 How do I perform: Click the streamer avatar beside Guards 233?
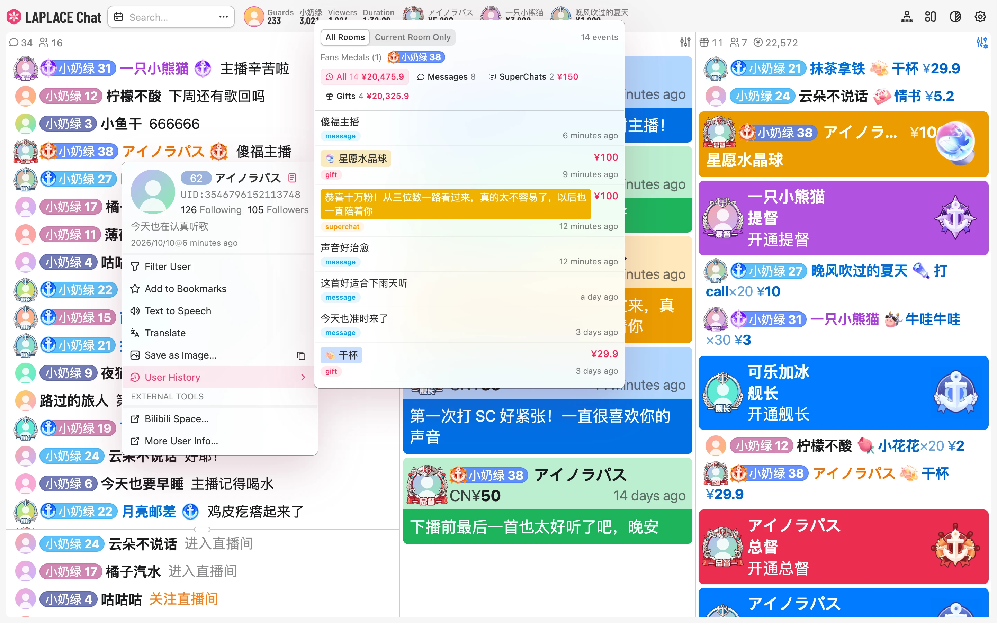click(x=254, y=17)
